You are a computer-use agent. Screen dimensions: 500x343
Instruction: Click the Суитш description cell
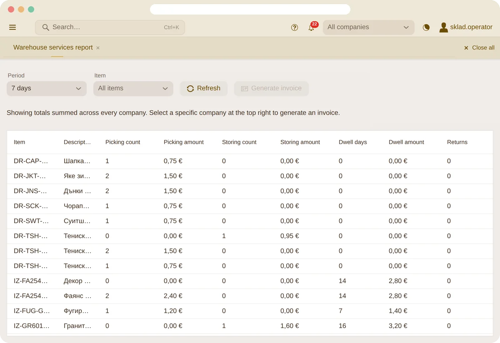coord(77,221)
